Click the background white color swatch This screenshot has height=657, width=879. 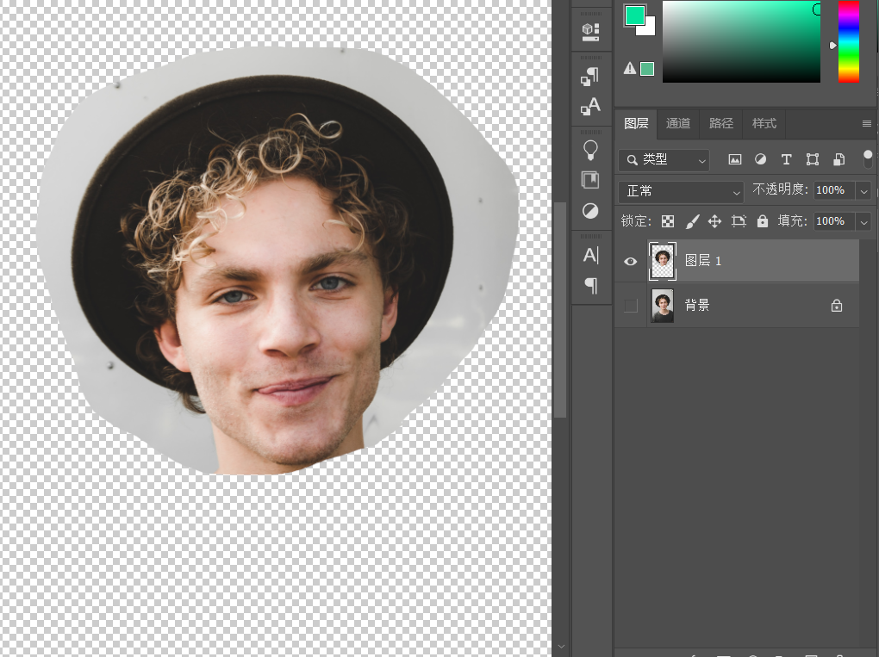pos(650,29)
